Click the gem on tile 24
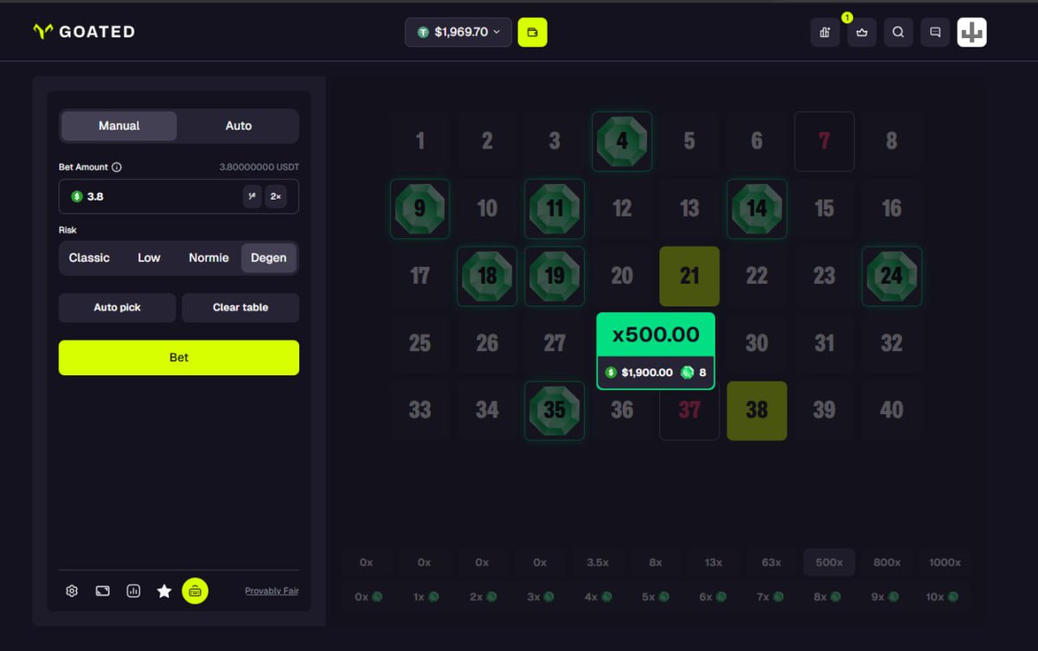This screenshot has height=651, width=1038. (x=892, y=276)
